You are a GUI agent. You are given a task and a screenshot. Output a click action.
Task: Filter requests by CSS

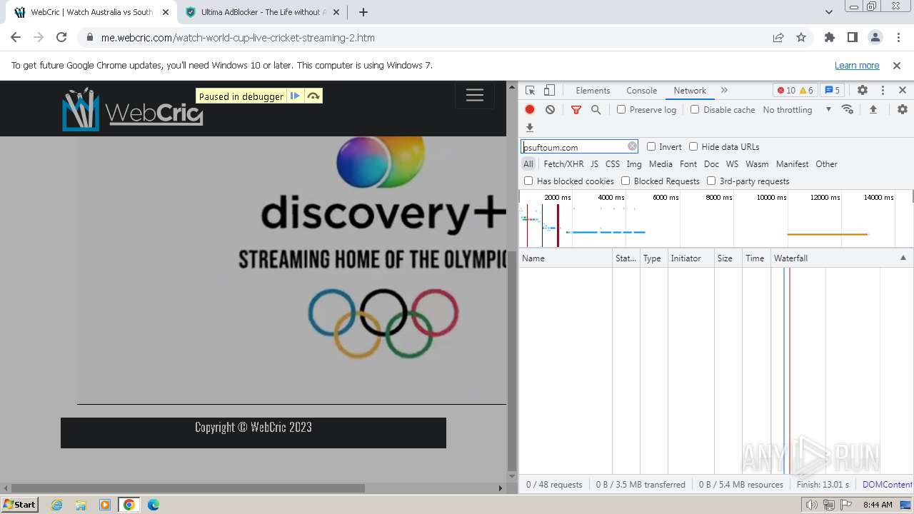pos(613,163)
